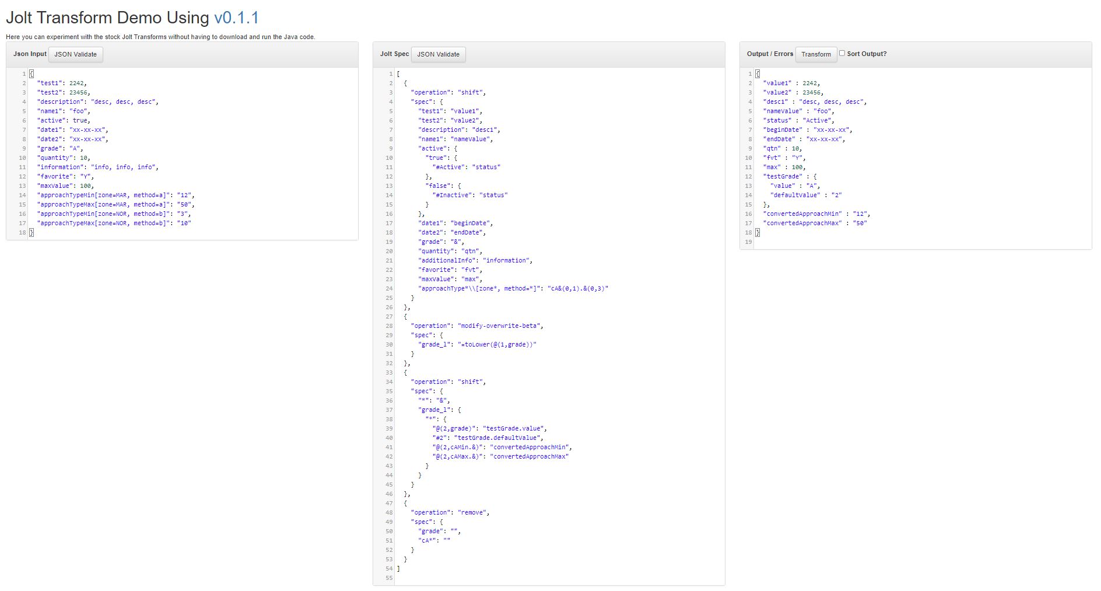Click approachTypeMax zone=MAR line in input

tap(115, 205)
